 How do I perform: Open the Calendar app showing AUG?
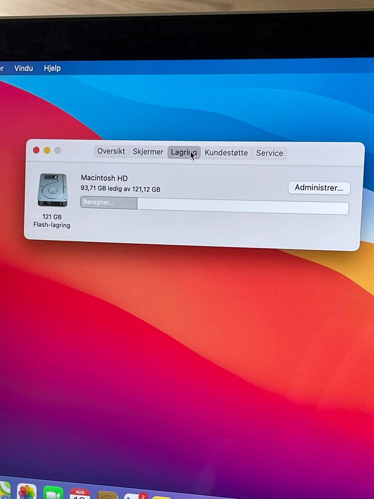pyautogui.click(x=80, y=494)
